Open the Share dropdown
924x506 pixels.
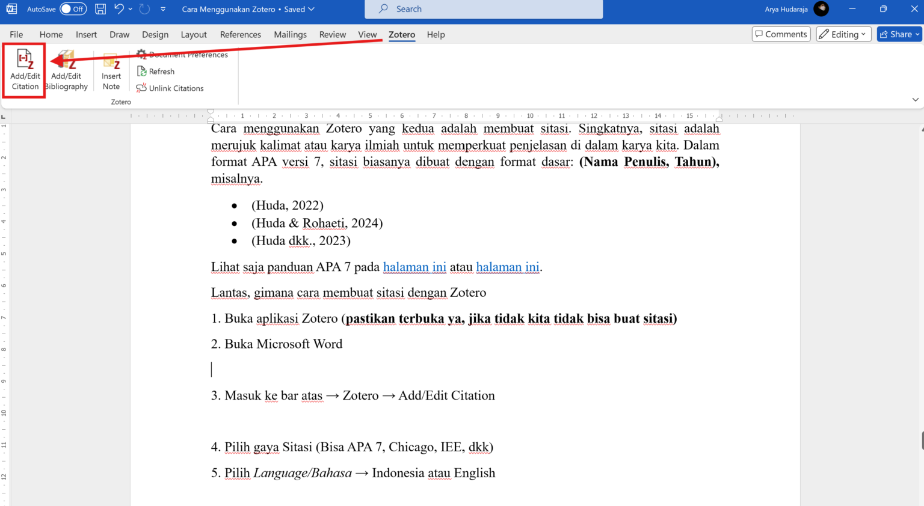pos(917,34)
